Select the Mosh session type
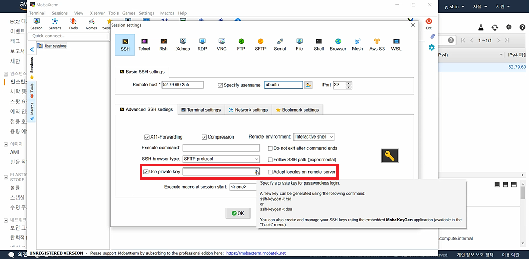 click(357, 44)
